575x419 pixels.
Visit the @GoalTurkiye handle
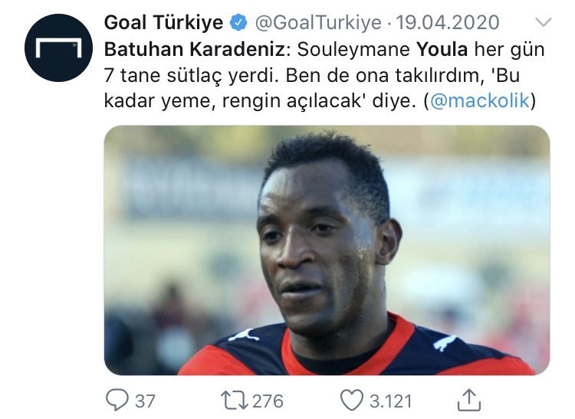pos(318,23)
